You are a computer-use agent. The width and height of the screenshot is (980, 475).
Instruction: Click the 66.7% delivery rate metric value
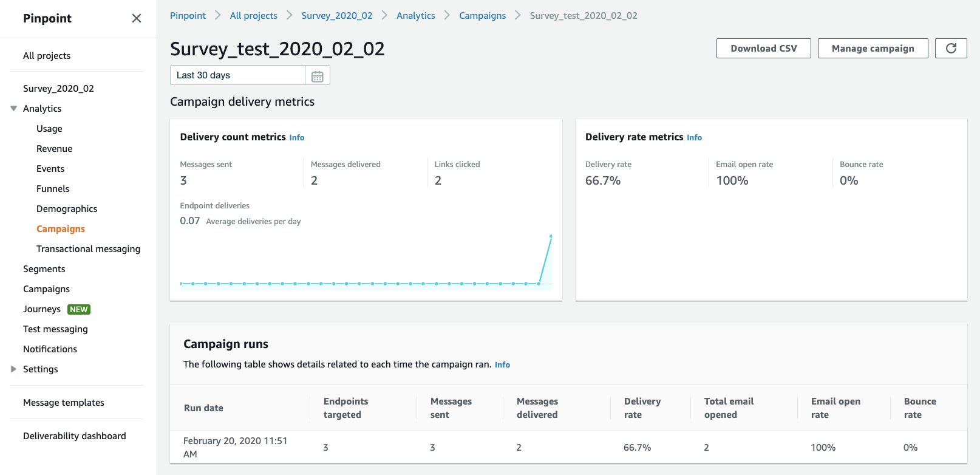point(603,181)
